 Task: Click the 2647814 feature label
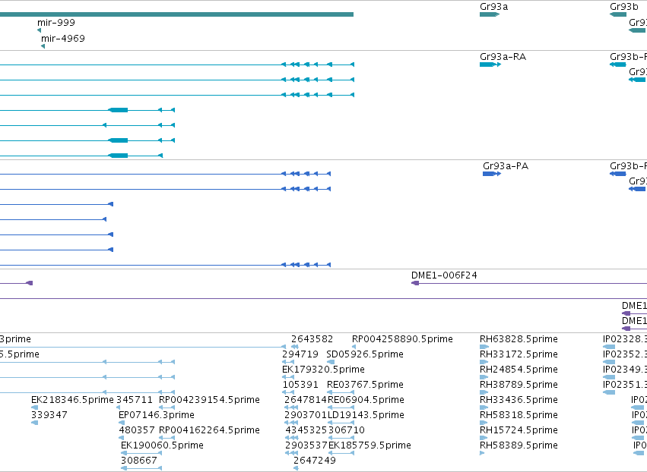coord(306,400)
